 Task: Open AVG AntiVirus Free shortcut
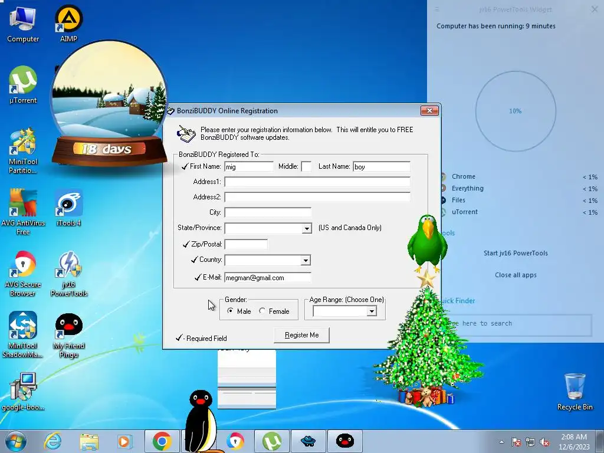[23, 212]
